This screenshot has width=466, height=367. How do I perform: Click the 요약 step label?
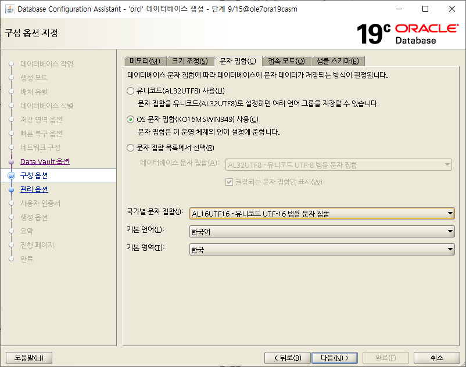(27, 231)
